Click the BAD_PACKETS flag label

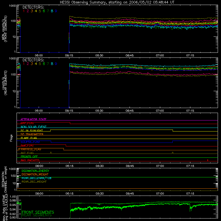30,160
